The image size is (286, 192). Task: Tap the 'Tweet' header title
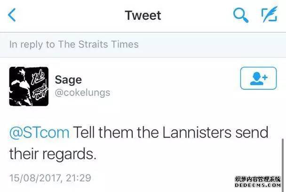click(143, 16)
